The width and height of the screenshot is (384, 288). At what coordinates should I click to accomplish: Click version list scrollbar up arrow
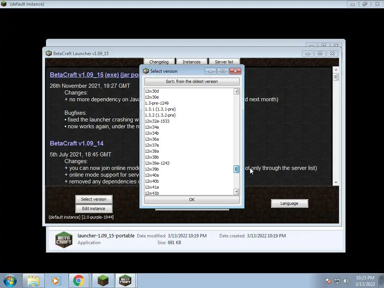236,91
